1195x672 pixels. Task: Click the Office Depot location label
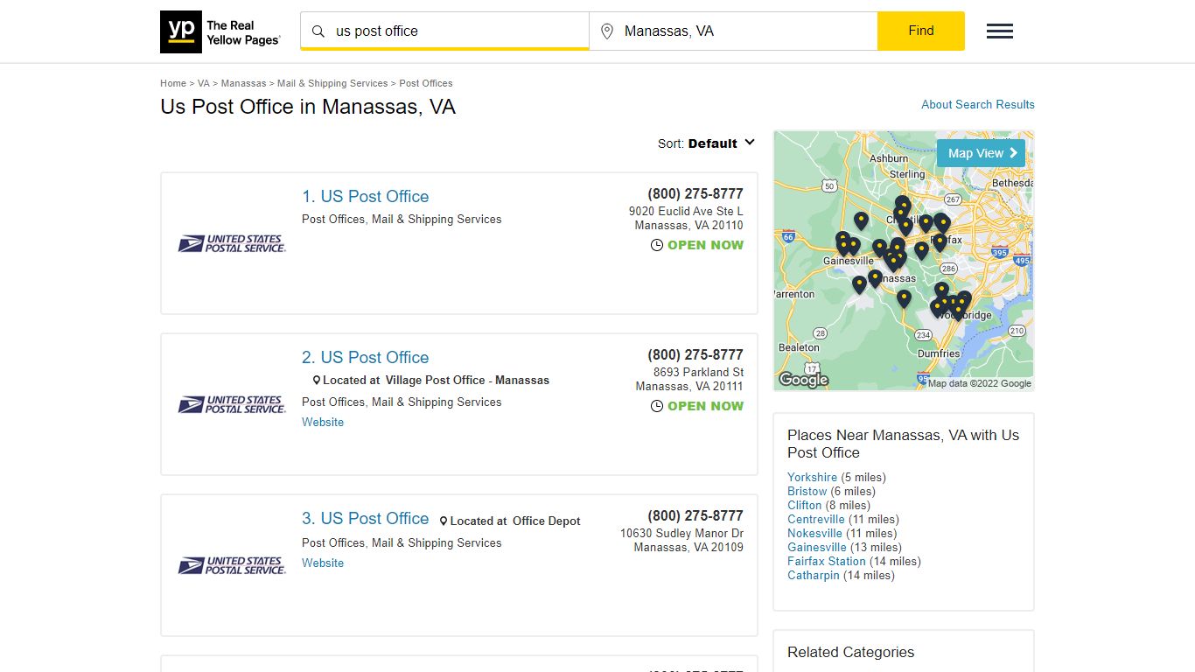tap(547, 521)
